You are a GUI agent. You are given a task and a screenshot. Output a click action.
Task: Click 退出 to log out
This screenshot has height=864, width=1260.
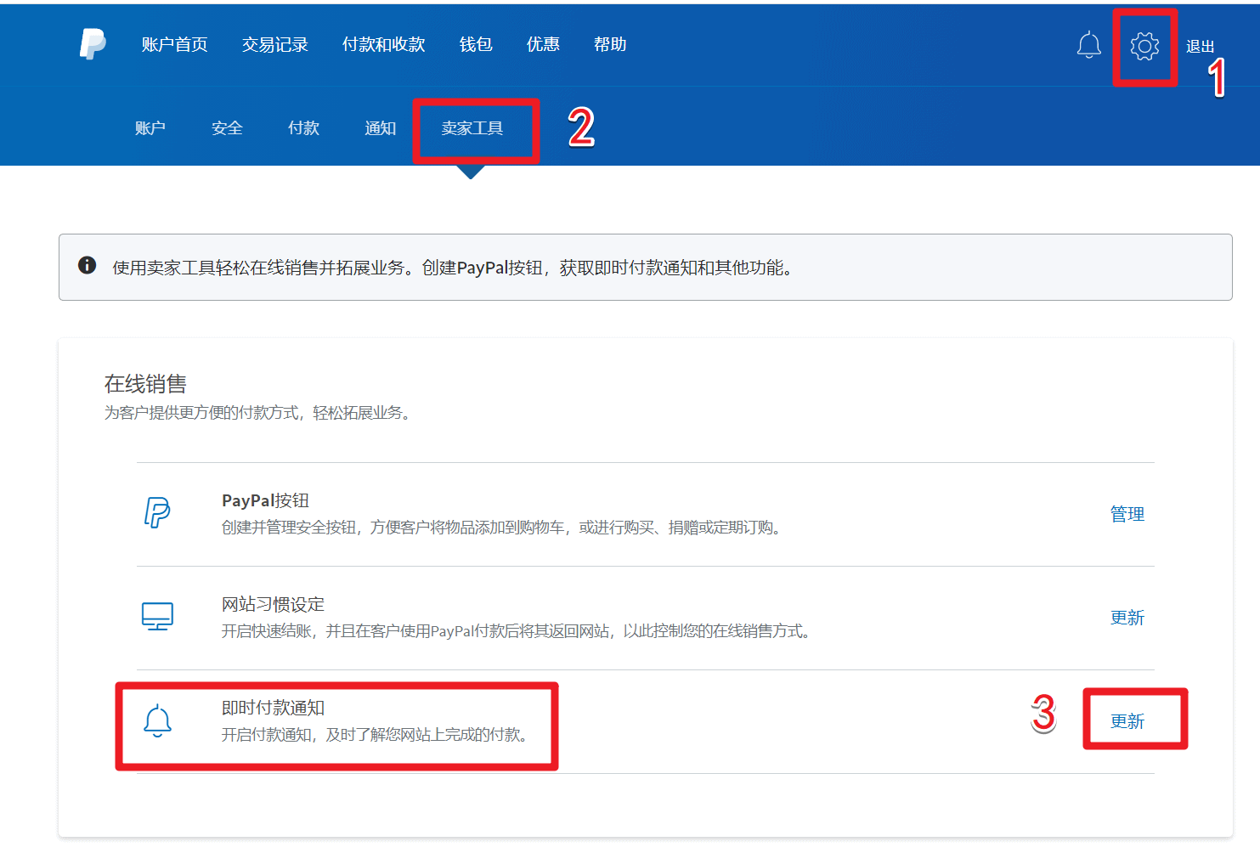click(1200, 47)
